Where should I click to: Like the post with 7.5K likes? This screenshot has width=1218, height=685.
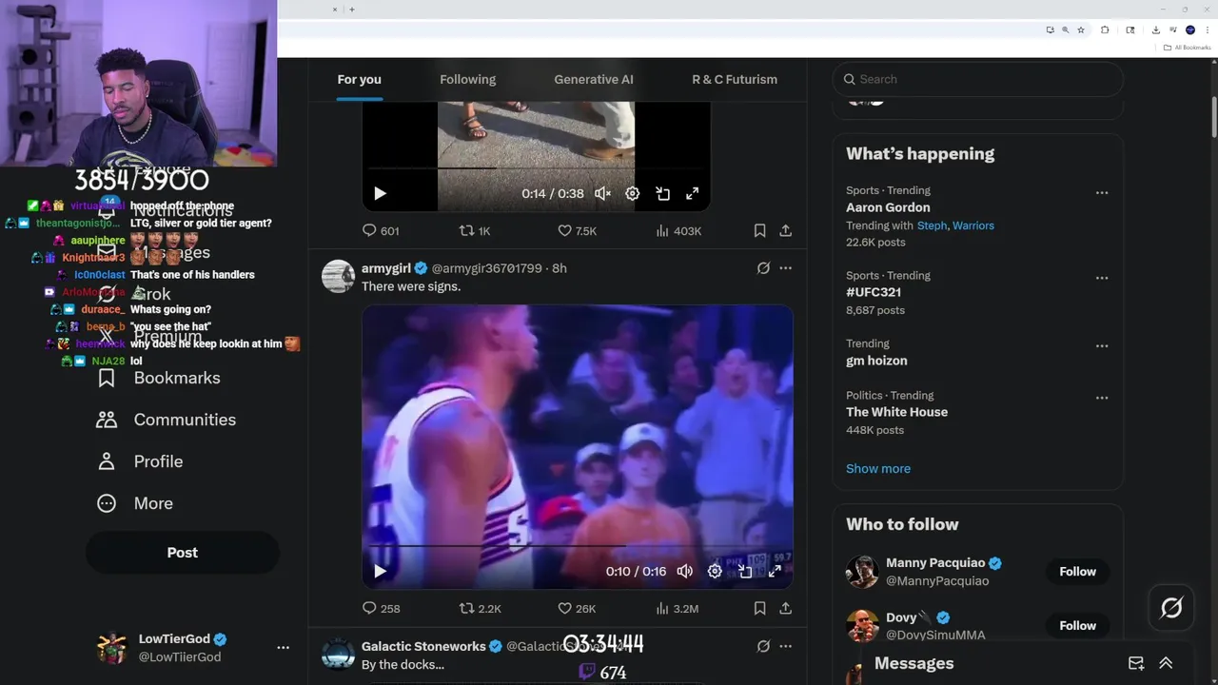pos(577,230)
